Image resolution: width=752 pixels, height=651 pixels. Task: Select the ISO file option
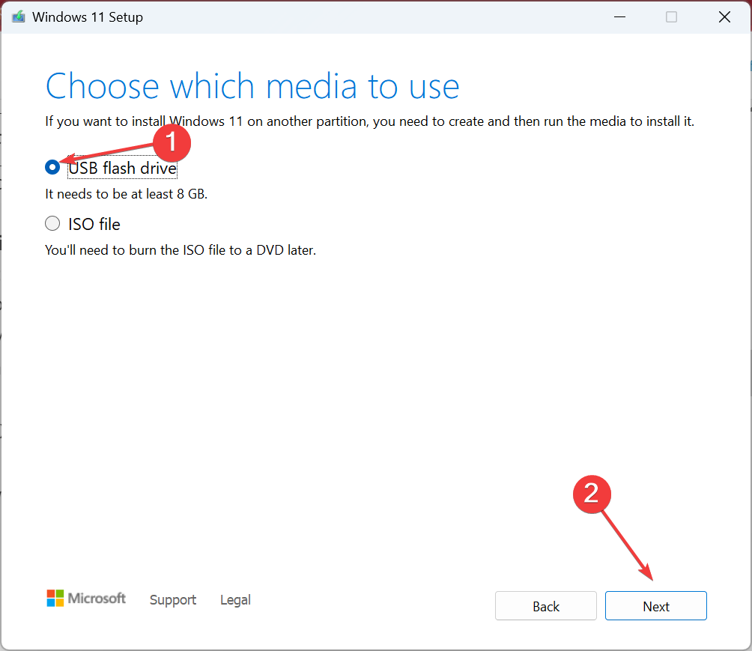click(52, 223)
